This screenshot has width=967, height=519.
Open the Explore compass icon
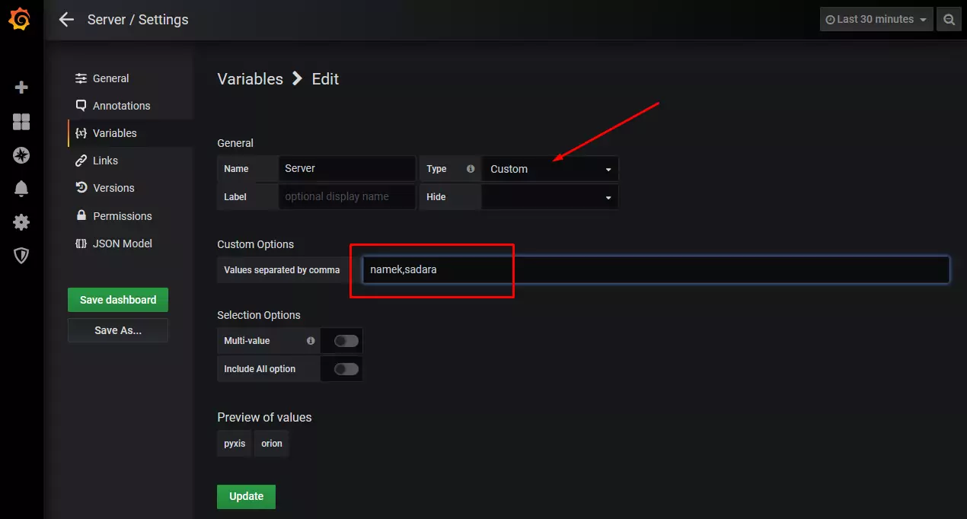[x=21, y=155]
